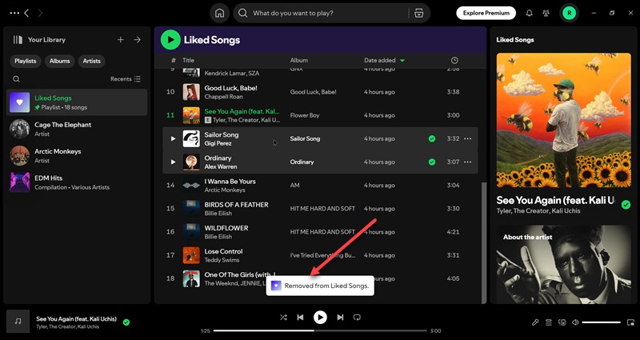Open the notifications bell

tap(530, 13)
